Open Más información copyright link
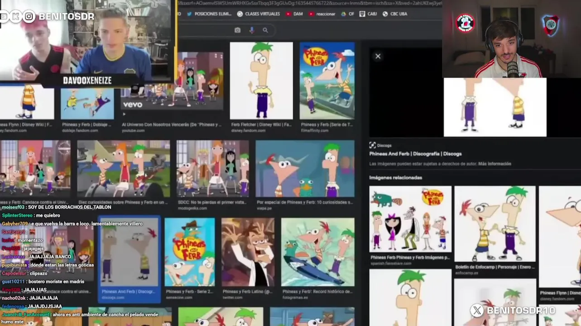The width and height of the screenshot is (581, 326). (x=495, y=164)
